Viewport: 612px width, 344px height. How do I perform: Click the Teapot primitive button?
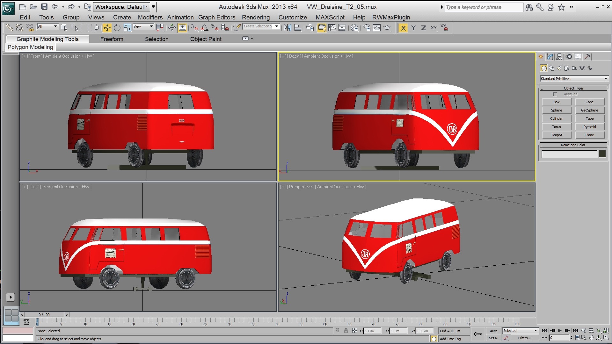tap(557, 135)
